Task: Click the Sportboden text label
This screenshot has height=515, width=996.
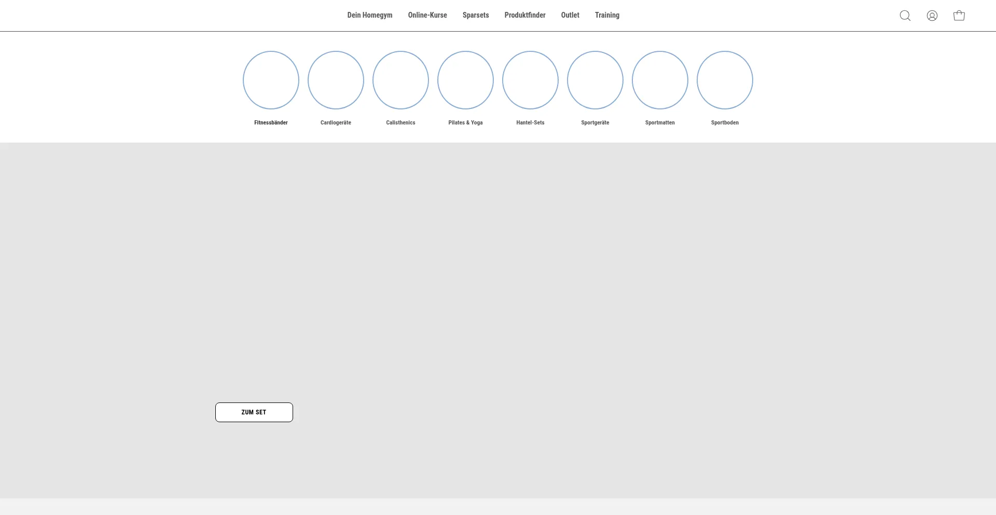Action: [725, 123]
